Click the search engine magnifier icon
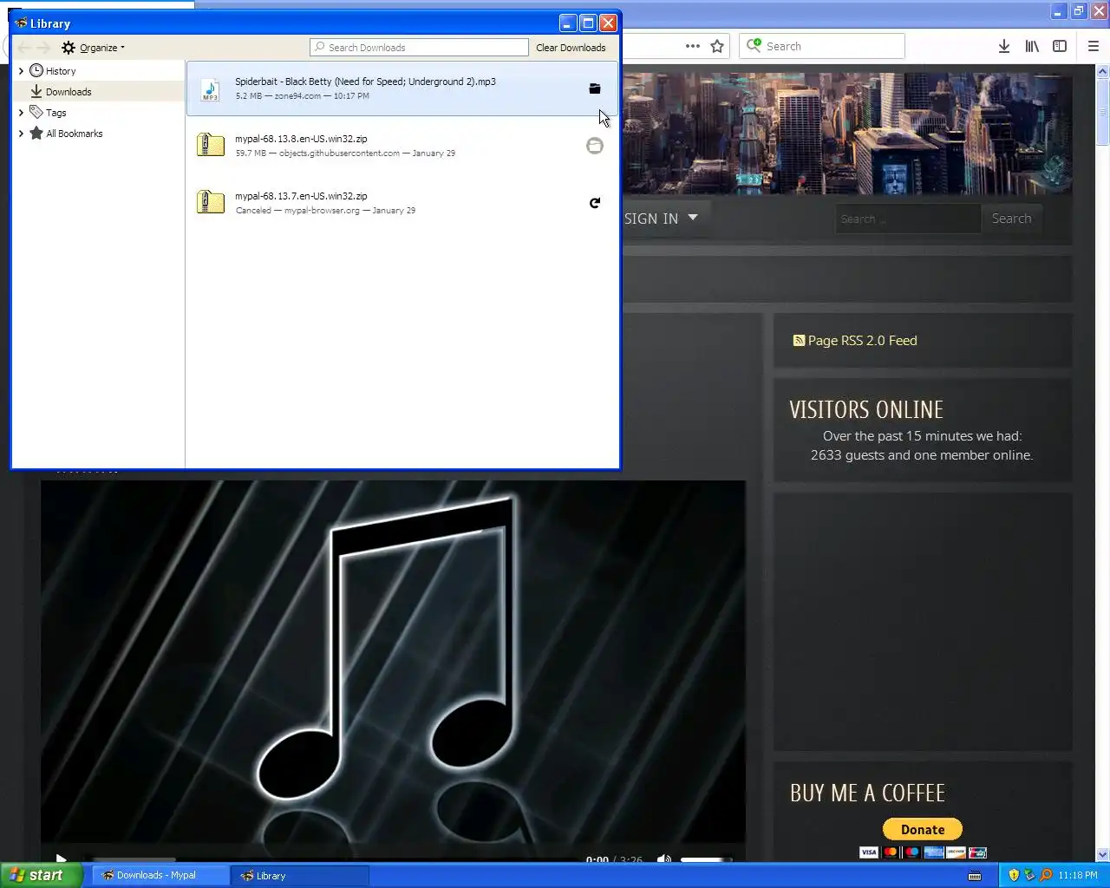Viewport: 1110px width, 888px height. [x=754, y=46]
